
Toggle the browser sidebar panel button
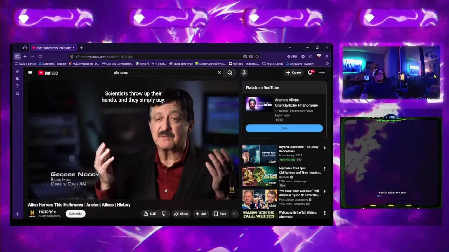click(17, 56)
